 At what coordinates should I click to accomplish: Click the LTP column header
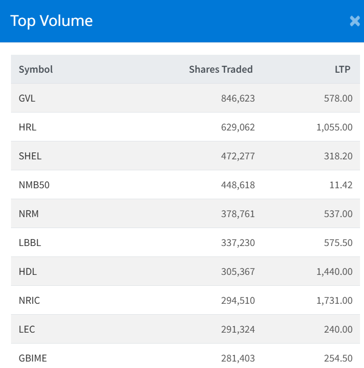tap(343, 70)
